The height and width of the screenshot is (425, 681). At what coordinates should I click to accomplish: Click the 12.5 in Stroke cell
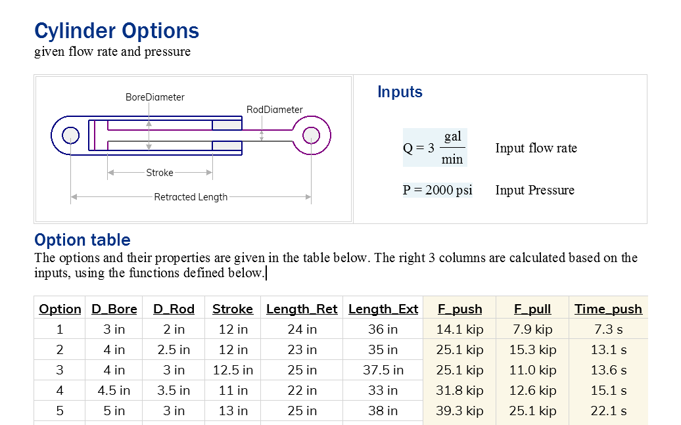point(233,370)
